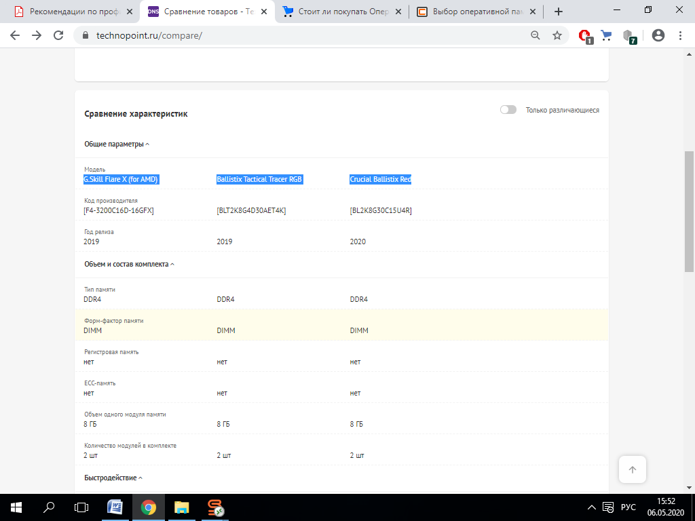The height and width of the screenshot is (521, 695).
Task: Click release year '2020' value
Action: click(x=358, y=242)
